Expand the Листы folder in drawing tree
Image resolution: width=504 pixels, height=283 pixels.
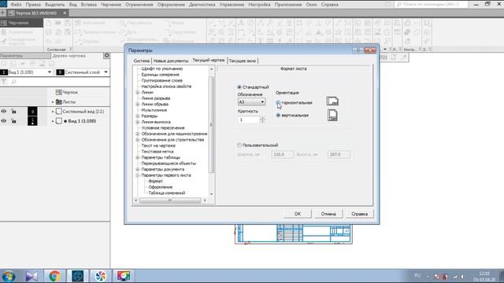coord(53,102)
